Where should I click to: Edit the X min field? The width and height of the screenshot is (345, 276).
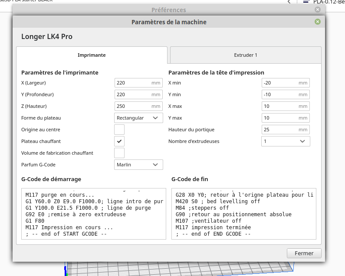click(286, 83)
